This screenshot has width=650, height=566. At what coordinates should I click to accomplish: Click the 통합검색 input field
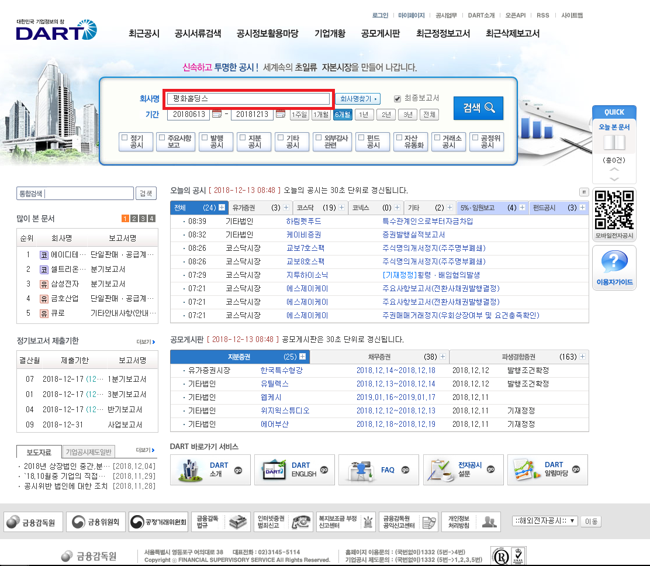[x=75, y=193]
